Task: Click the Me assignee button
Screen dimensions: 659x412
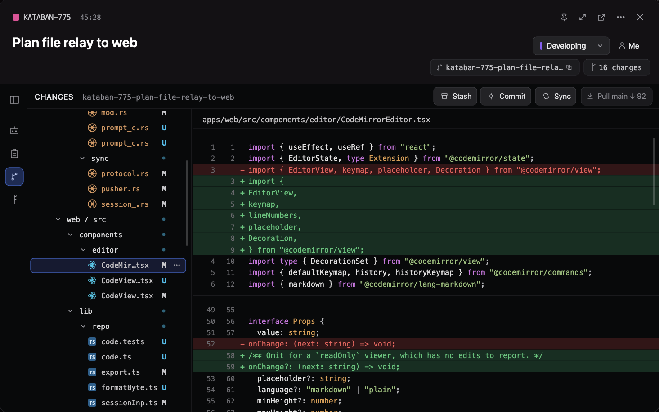Action: point(629,46)
